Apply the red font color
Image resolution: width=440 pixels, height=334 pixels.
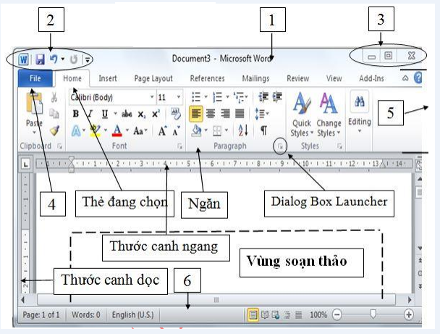coord(117,130)
